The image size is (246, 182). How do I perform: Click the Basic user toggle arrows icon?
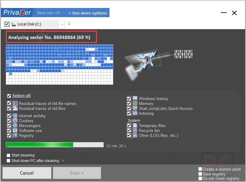58,13
